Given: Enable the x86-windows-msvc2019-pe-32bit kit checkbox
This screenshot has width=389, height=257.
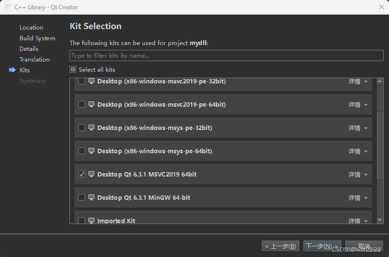Looking at the screenshot, I should click(x=82, y=81).
